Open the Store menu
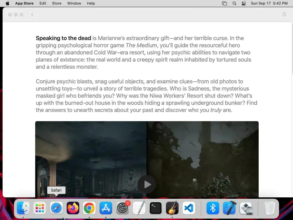This screenshot has width=293, height=220. point(57,3)
